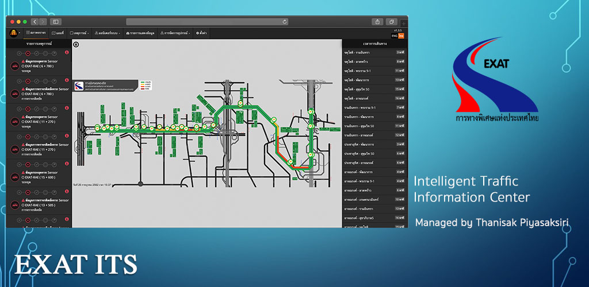This screenshot has width=589, height=287.
Task: Click warning triangle on 15 + 600 sensor alert
Action: (23, 172)
